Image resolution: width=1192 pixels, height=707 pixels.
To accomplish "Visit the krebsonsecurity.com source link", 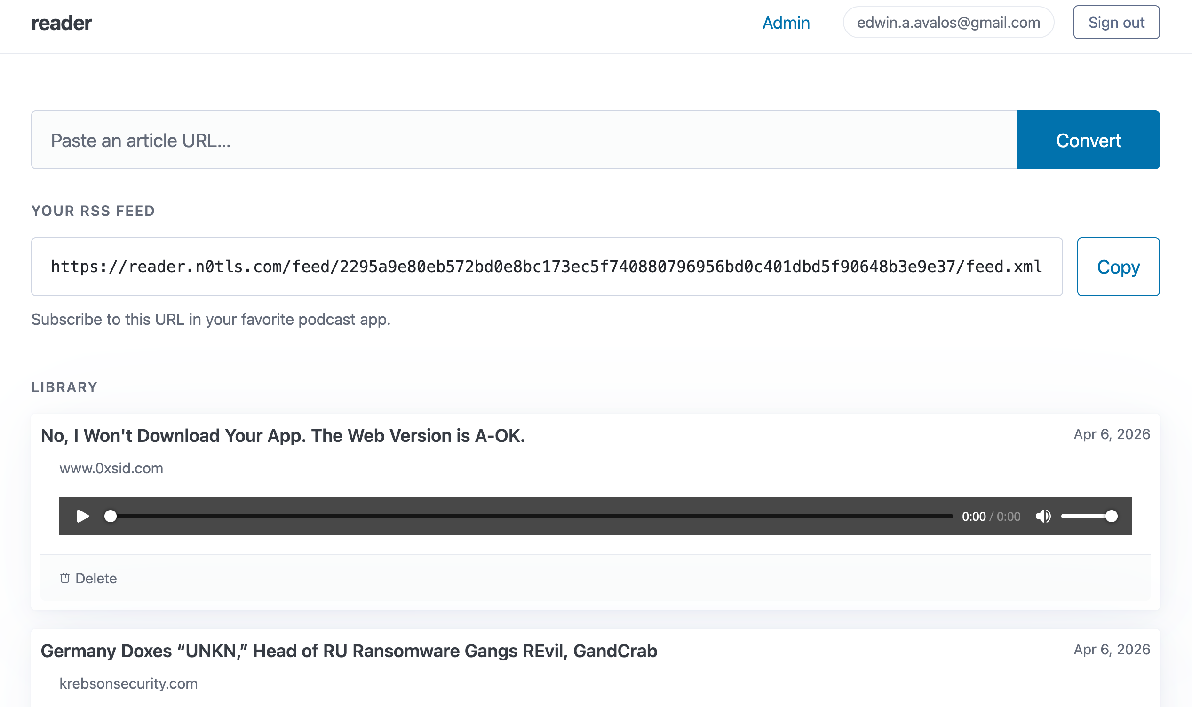I will pyautogui.click(x=128, y=683).
